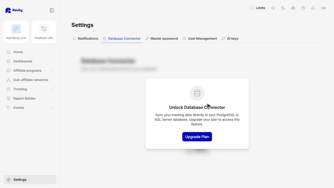
Task: Click the compass explore icon
Action: [293, 8]
